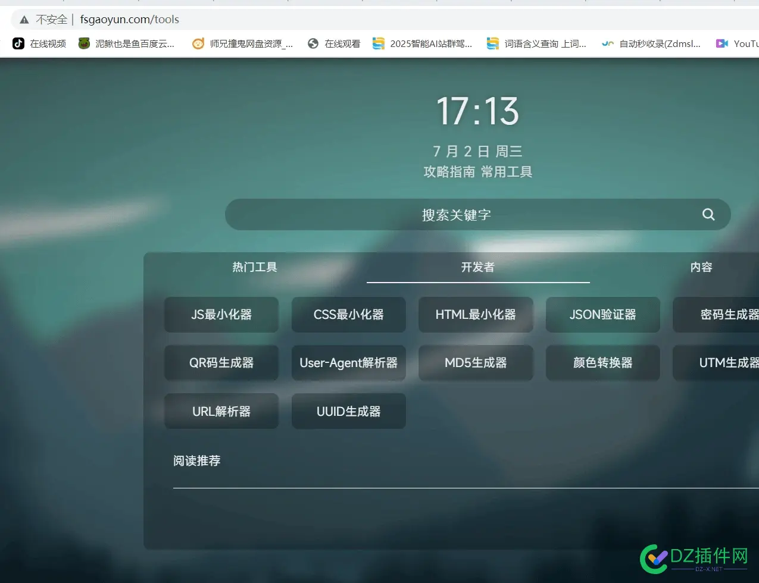The image size is (759, 583).
Task: Open the 颜色转换器 color tool
Action: point(602,363)
